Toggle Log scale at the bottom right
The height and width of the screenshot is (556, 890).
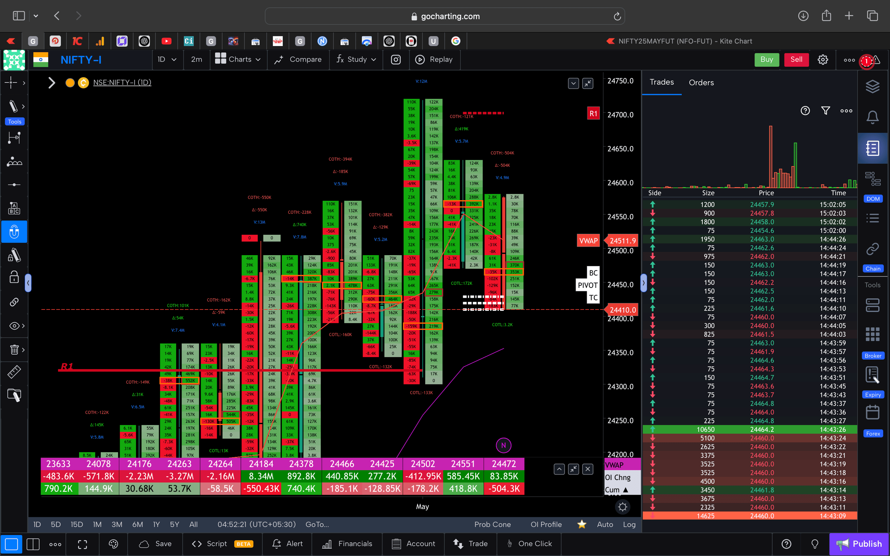point(630,525)
